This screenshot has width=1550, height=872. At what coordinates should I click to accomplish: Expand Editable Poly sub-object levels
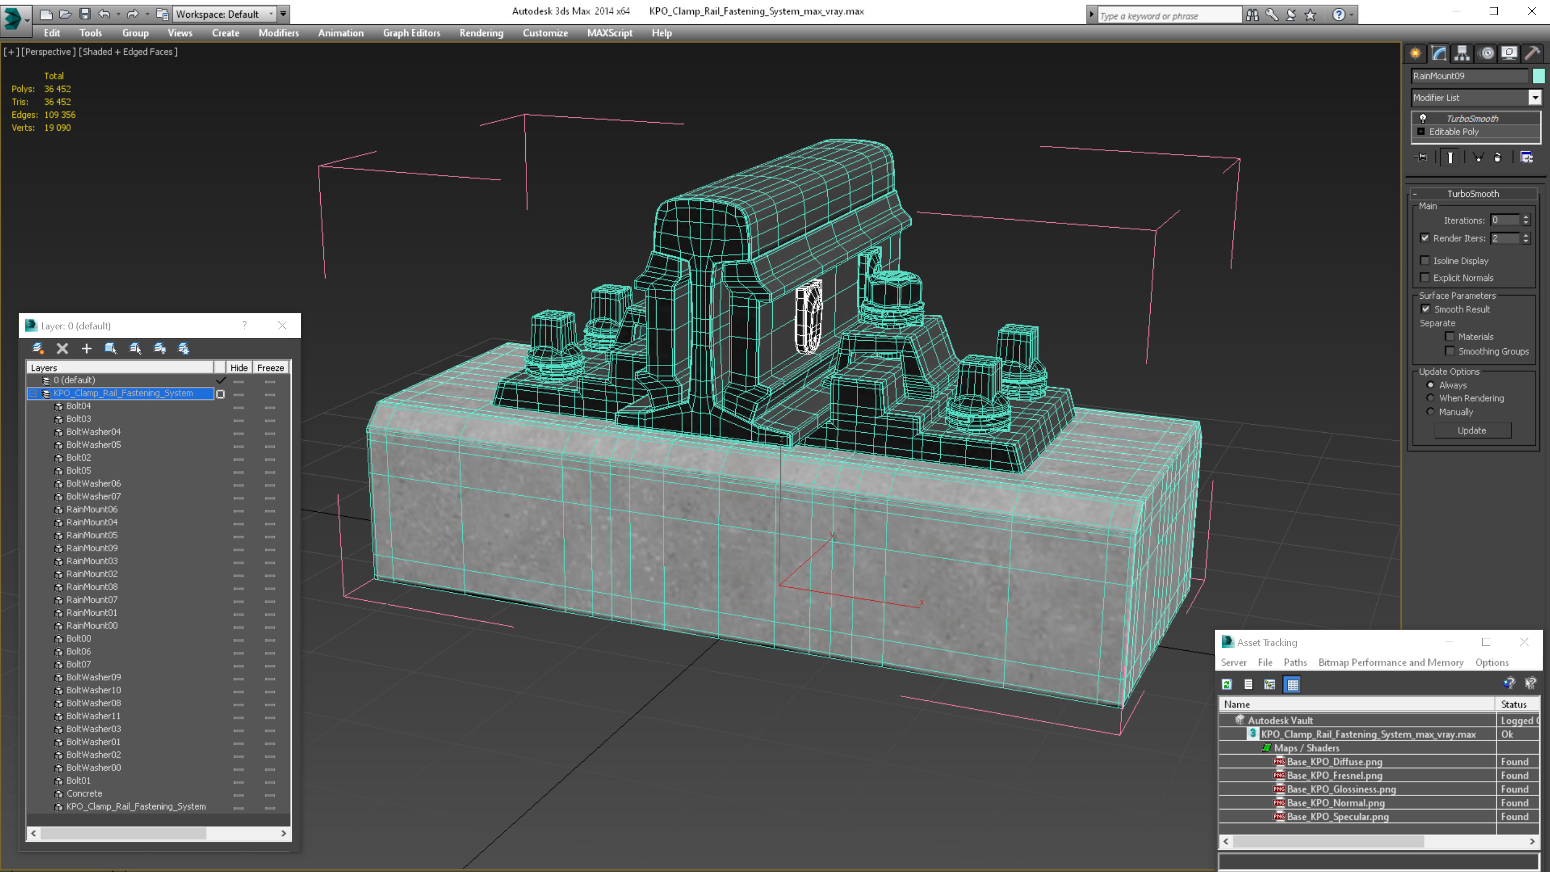[1421, 131]
